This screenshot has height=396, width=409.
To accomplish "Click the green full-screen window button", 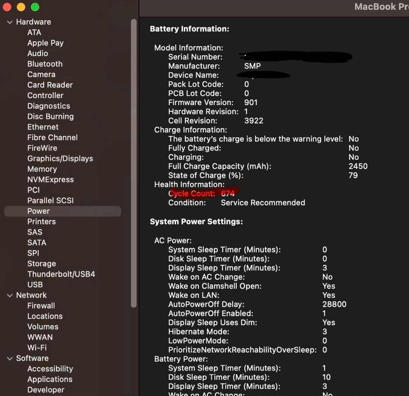I will 35,7.
